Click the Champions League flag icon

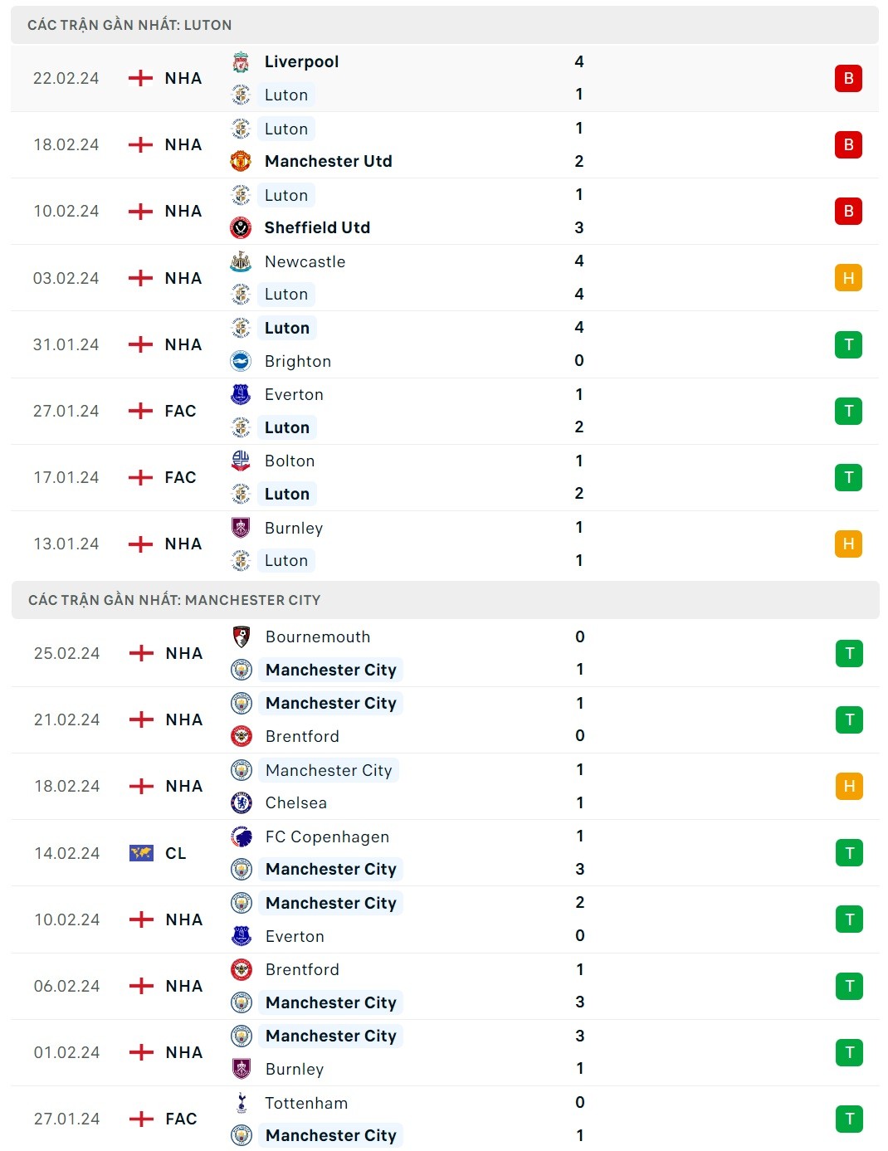142,853
